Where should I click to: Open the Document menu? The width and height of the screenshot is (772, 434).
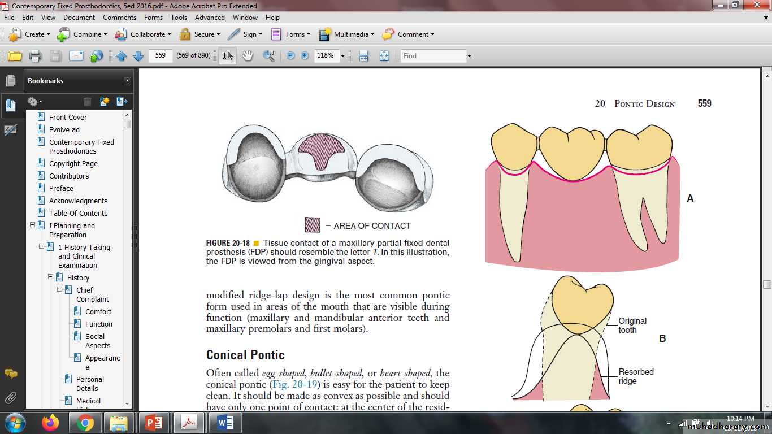click(x=79, y=18)
